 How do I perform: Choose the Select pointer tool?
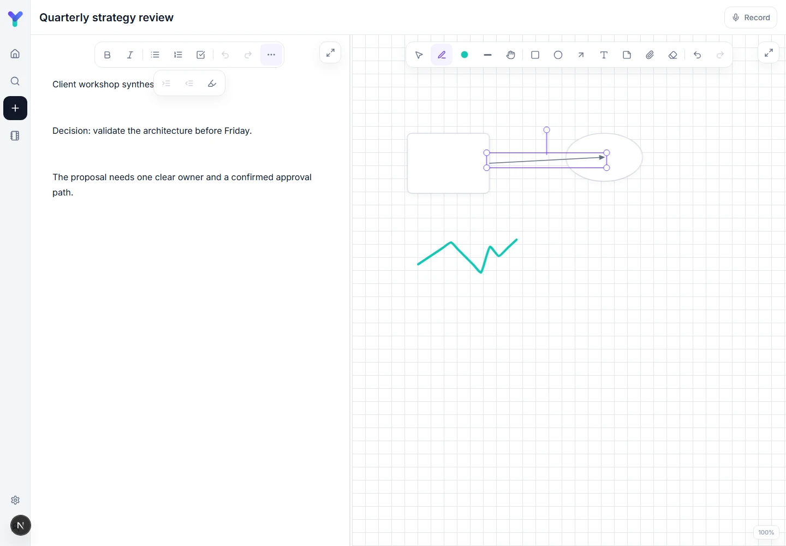click(419, 55)
